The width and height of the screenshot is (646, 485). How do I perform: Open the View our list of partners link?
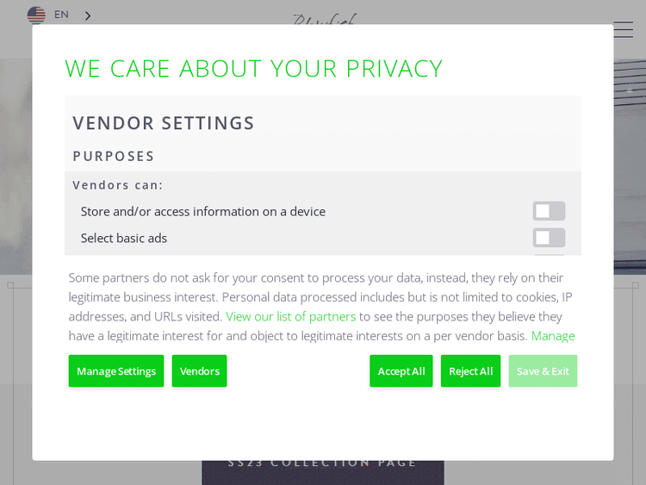(290, 316)
